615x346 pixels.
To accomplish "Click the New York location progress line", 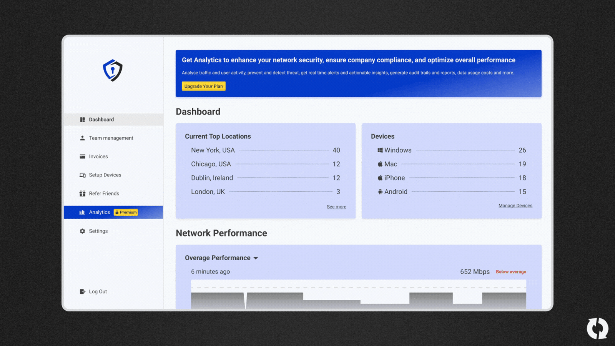I will coord(283,150).
